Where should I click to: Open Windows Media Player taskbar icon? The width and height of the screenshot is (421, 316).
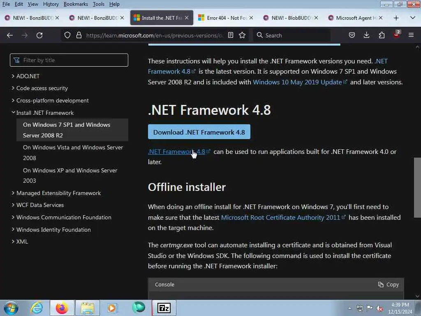112,308
